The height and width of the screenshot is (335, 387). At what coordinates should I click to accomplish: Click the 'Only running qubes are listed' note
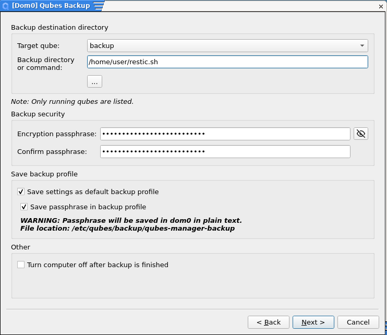[x=72, y=102]
